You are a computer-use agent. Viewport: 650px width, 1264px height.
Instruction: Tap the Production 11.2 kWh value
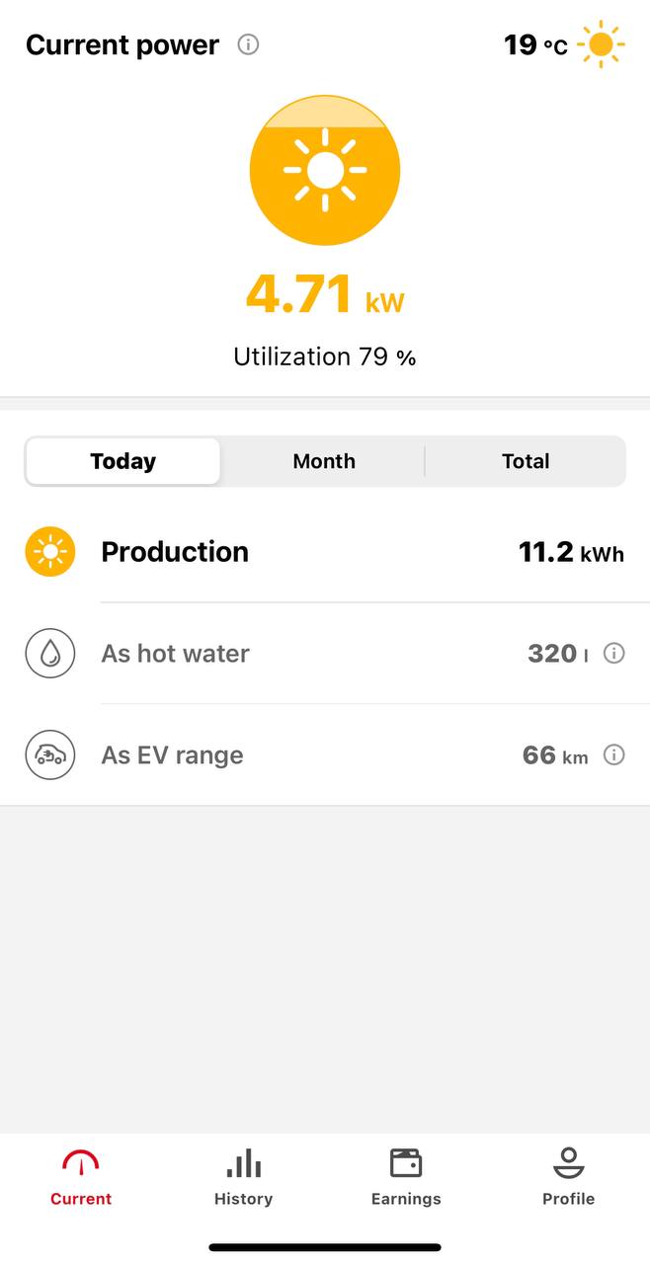571,552
